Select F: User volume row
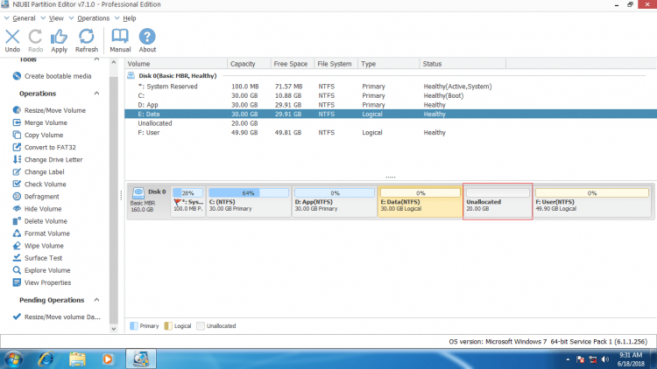 [391, 133]
